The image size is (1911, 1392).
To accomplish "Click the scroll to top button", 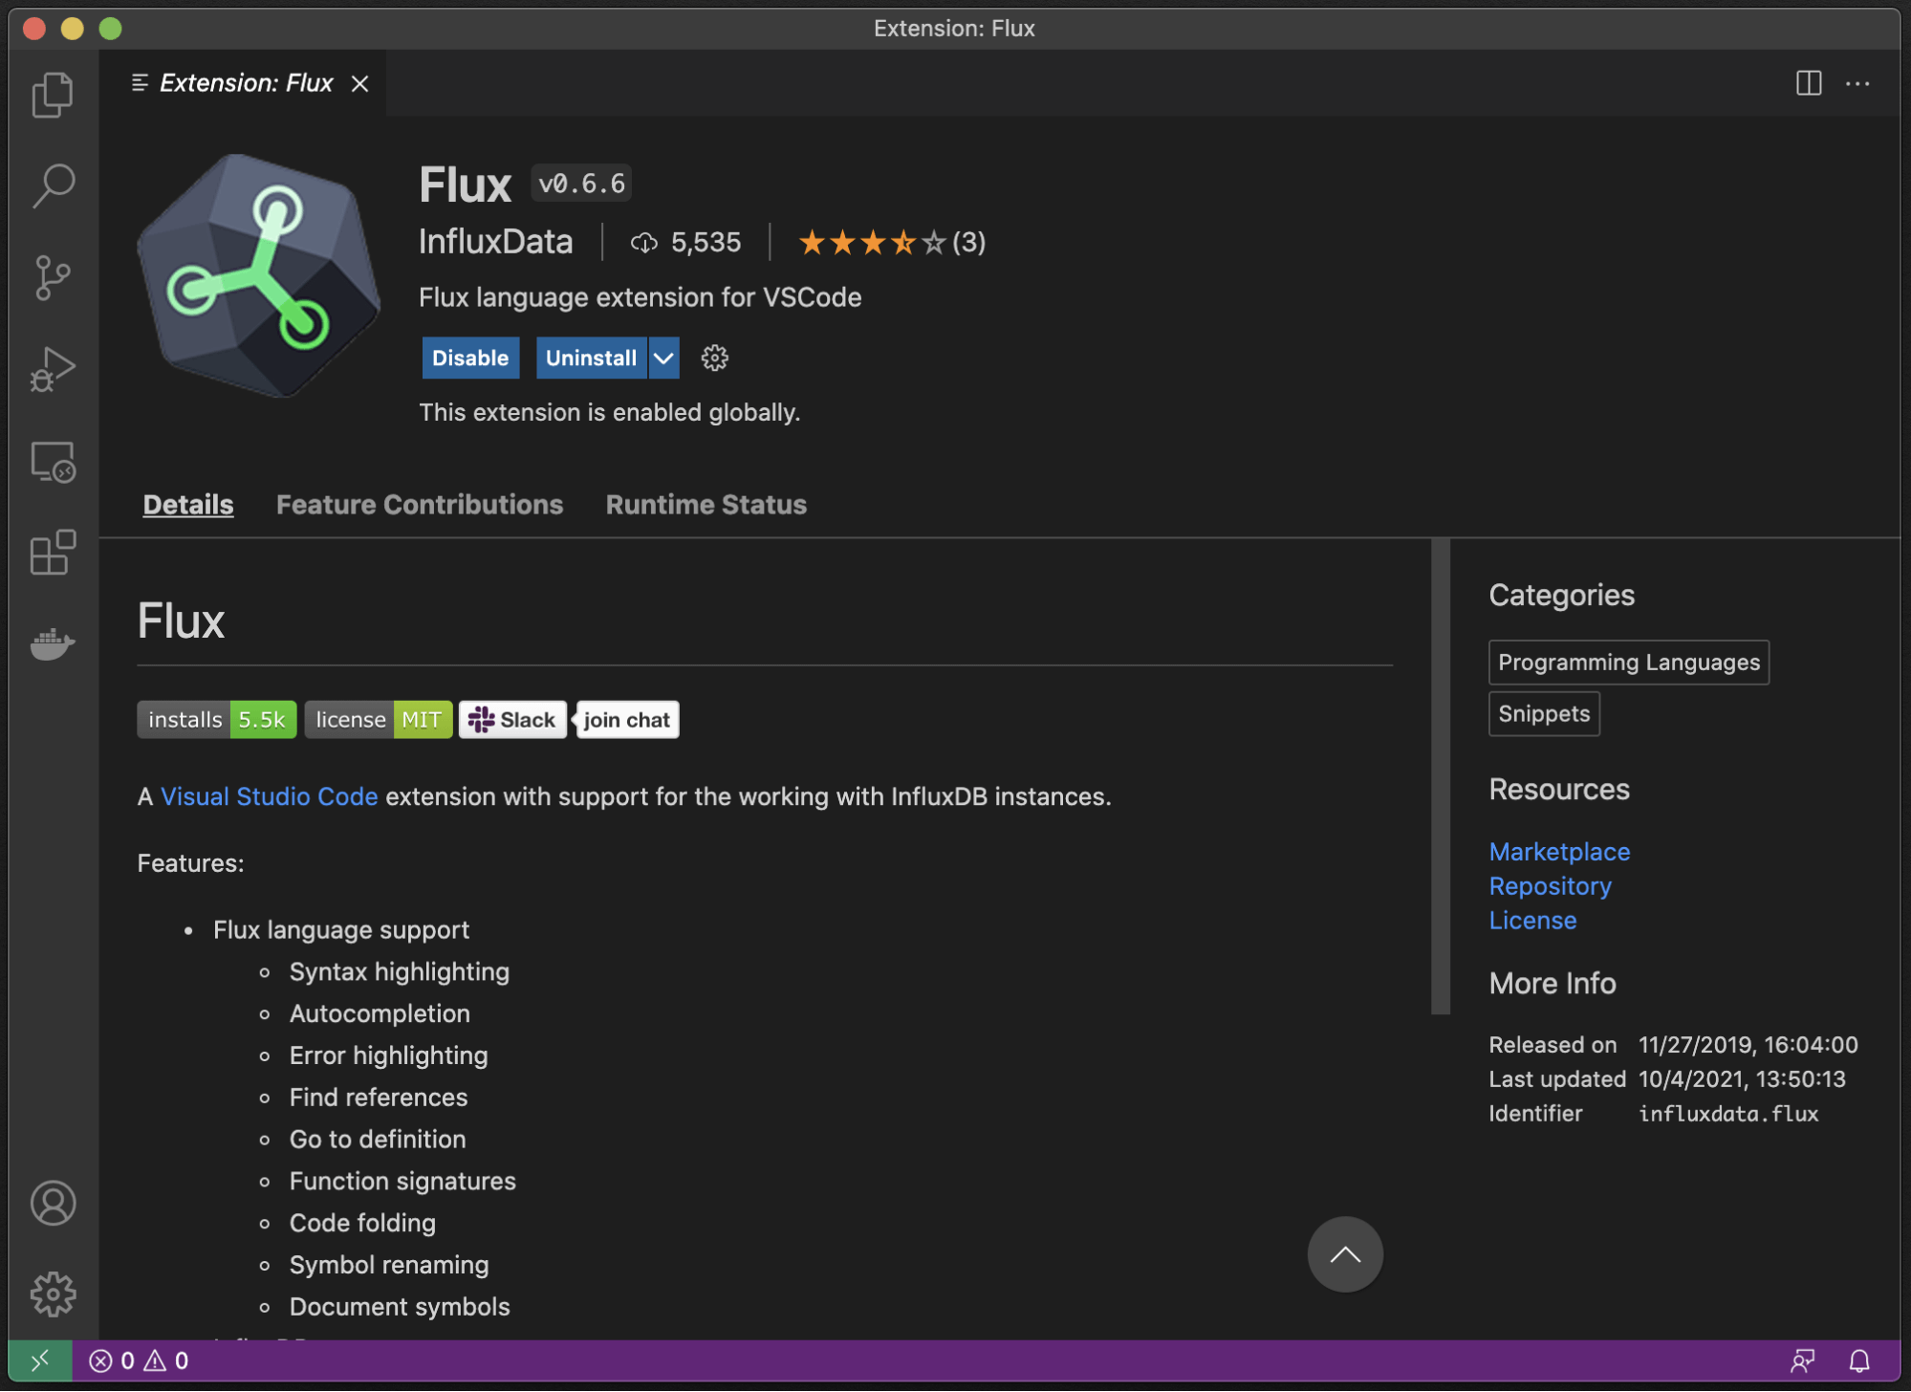I will 1345,1254.
